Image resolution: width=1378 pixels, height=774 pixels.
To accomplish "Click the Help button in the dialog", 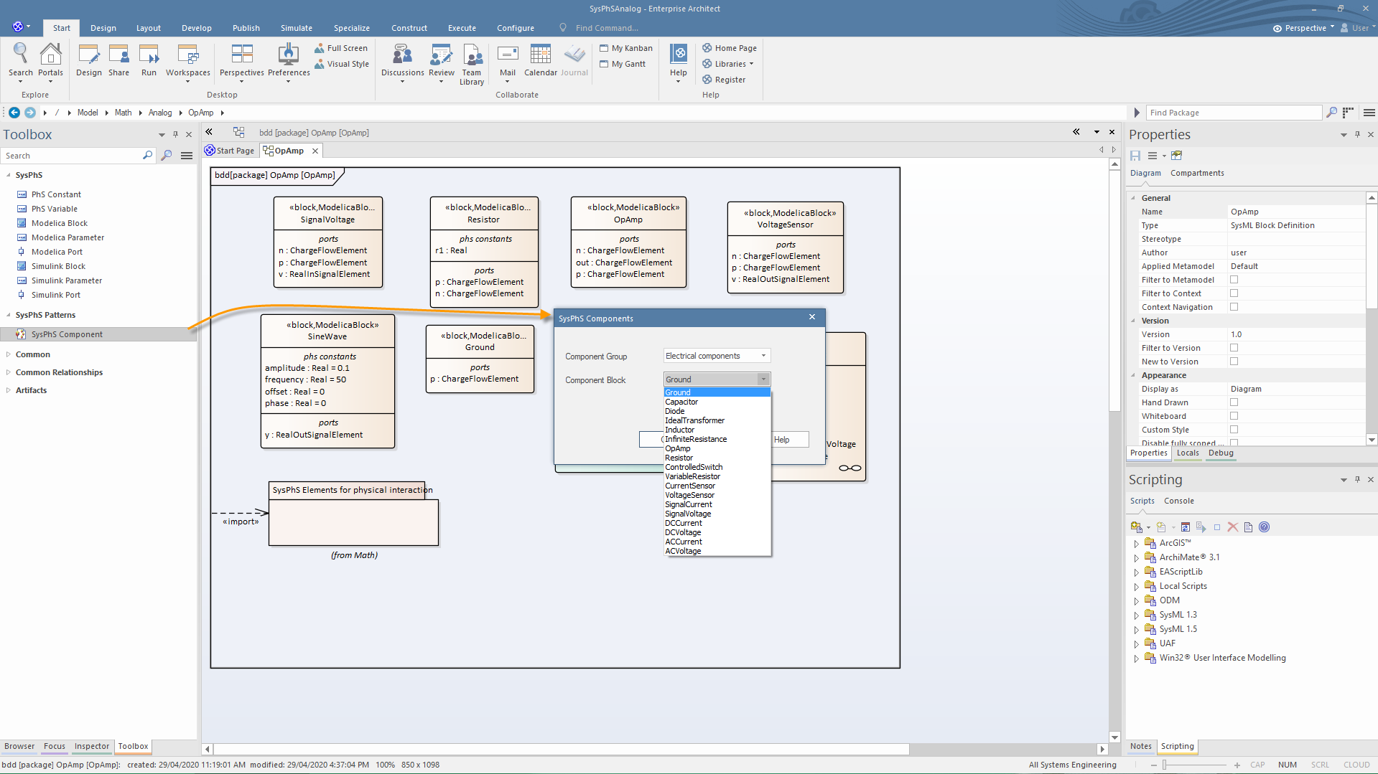I will click(789, 440).
